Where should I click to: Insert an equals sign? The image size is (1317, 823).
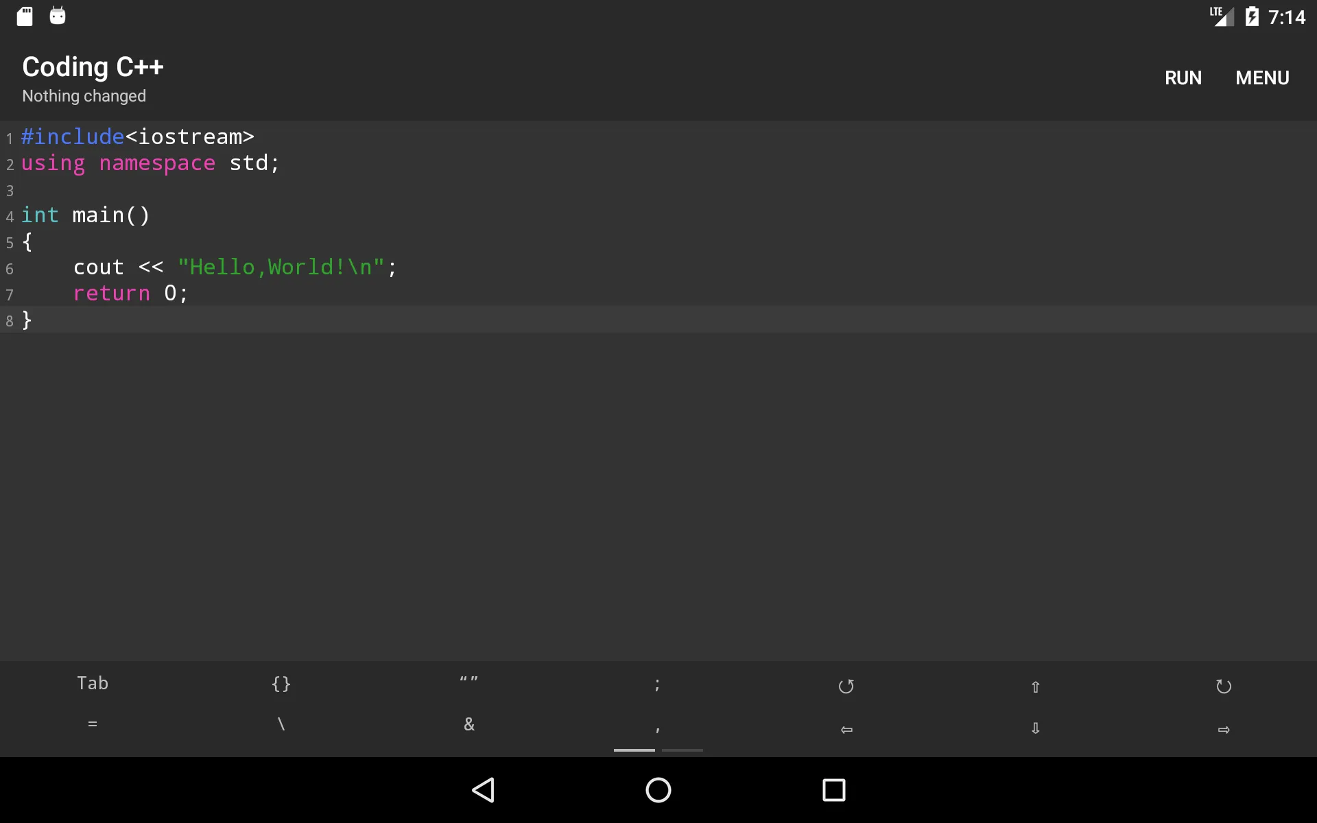(x=93, y=724)
